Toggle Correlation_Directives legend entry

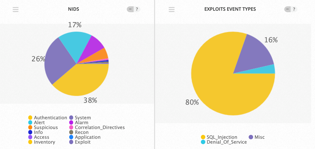pos(97,128)
